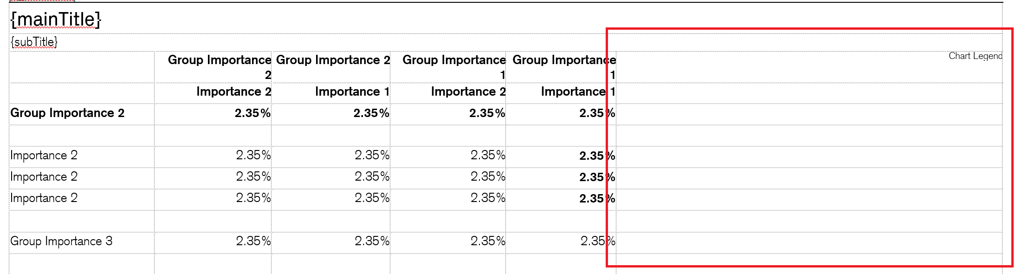The width and height of the screenshot is (1022, 274).
Task: Click the first column header Group Importance 2
Action: point(219,60)
